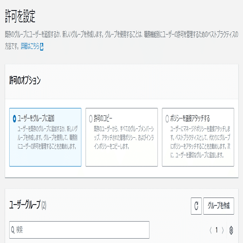Click the search magnifier icon
243x243 pixels.
[13, 230]
